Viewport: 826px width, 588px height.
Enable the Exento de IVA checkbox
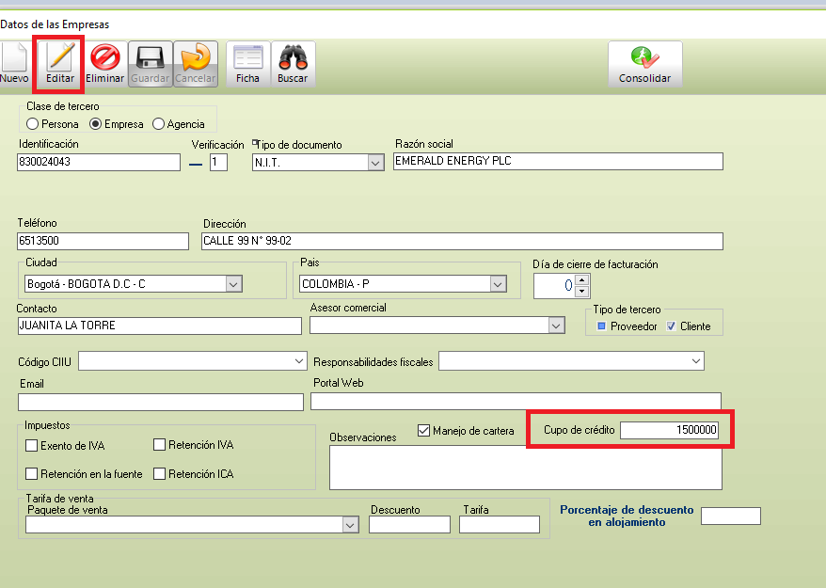32,446
